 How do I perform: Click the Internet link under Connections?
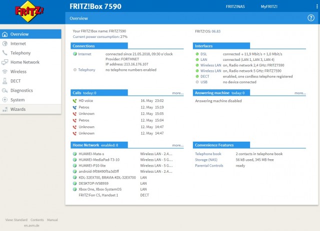click(x=84, y=54)
